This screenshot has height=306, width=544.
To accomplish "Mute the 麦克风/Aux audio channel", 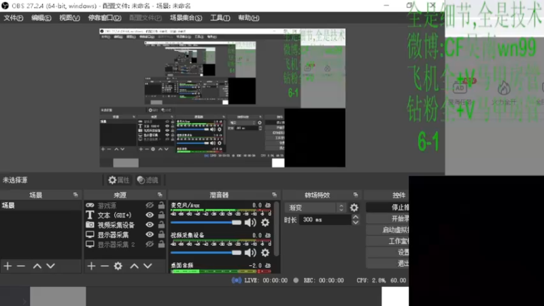I will 250,222.
